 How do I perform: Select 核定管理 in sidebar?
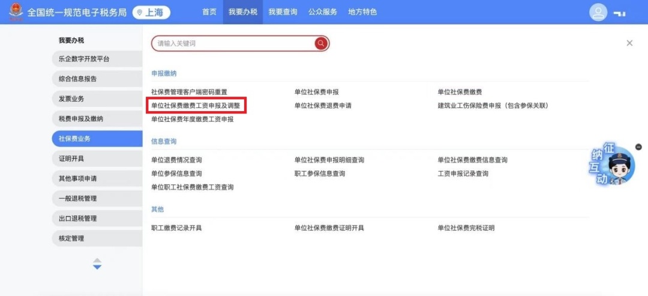coord(97,238)
